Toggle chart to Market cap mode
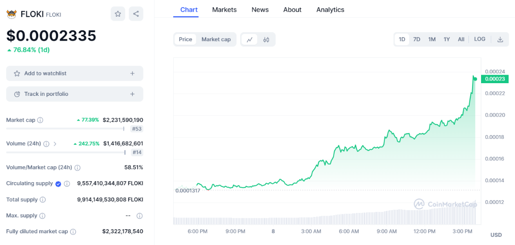Image resolution: width=515 pixels, height=245 pixels. coord(216,40)
